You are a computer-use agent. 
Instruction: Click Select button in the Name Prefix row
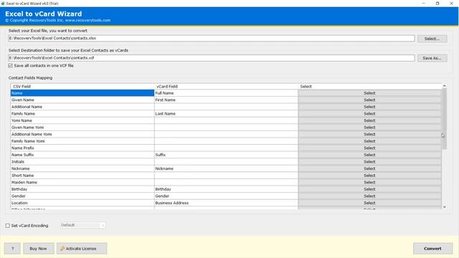click(x=370, y=148)
